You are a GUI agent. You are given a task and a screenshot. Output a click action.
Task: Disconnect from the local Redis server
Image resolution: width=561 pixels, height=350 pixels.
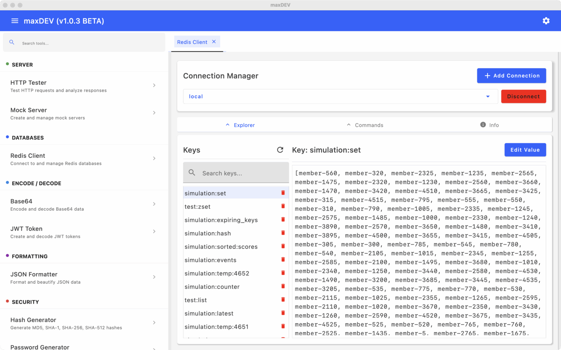[x=523, y=96]
